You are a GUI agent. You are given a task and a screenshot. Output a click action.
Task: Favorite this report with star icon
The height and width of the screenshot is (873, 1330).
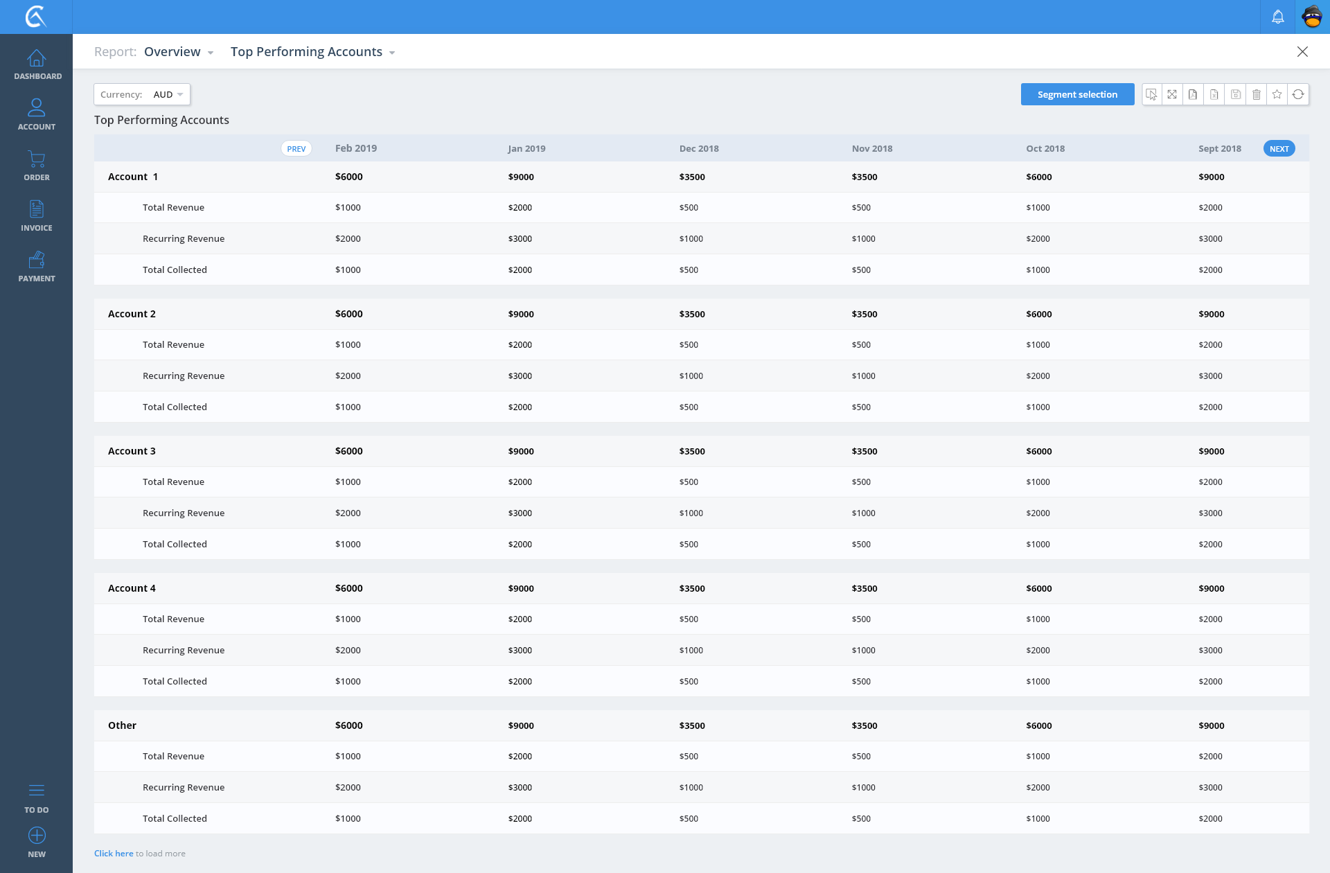point(1277,94)
